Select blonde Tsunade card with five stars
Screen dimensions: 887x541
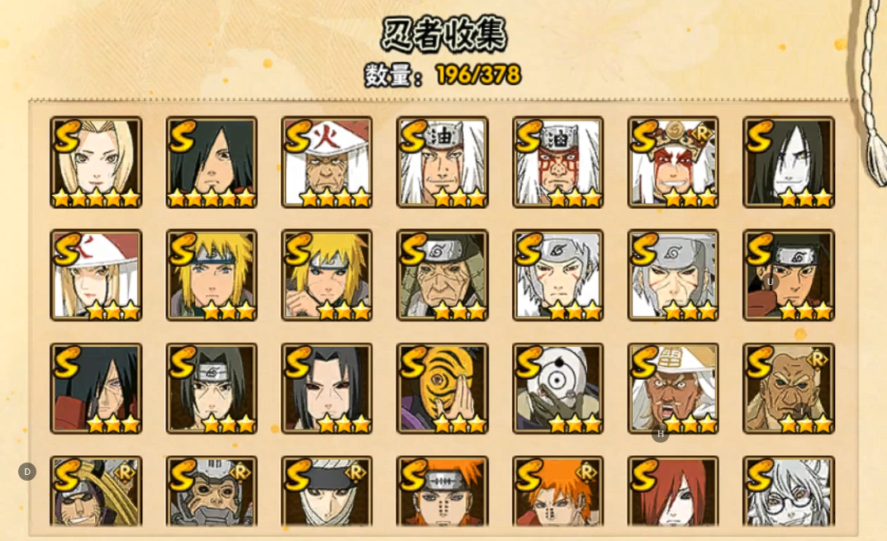[96, 162]
